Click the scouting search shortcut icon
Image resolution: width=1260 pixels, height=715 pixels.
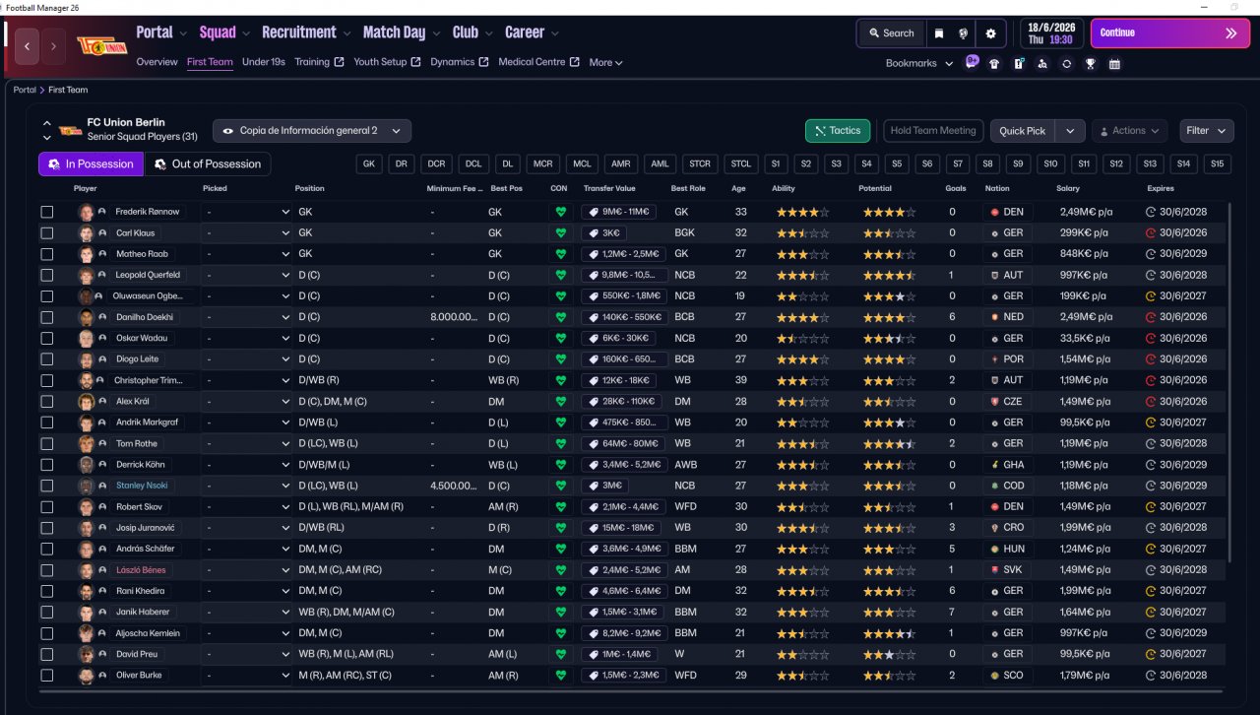(x=1042, y=64)
